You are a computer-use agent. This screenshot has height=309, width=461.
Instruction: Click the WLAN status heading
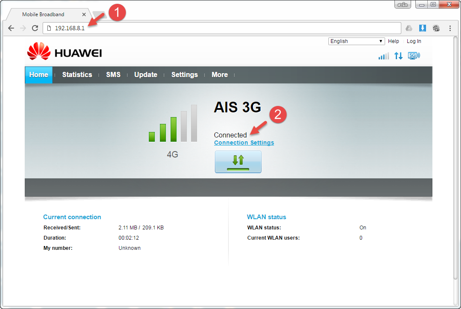coord(267,217)
